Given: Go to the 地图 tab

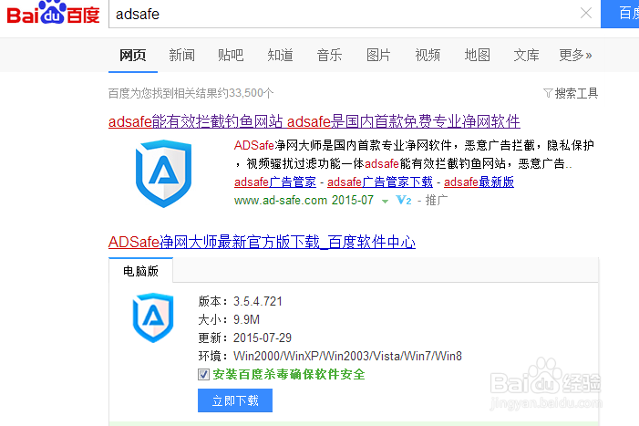Looking at the screenshot, I should (477, 55).
